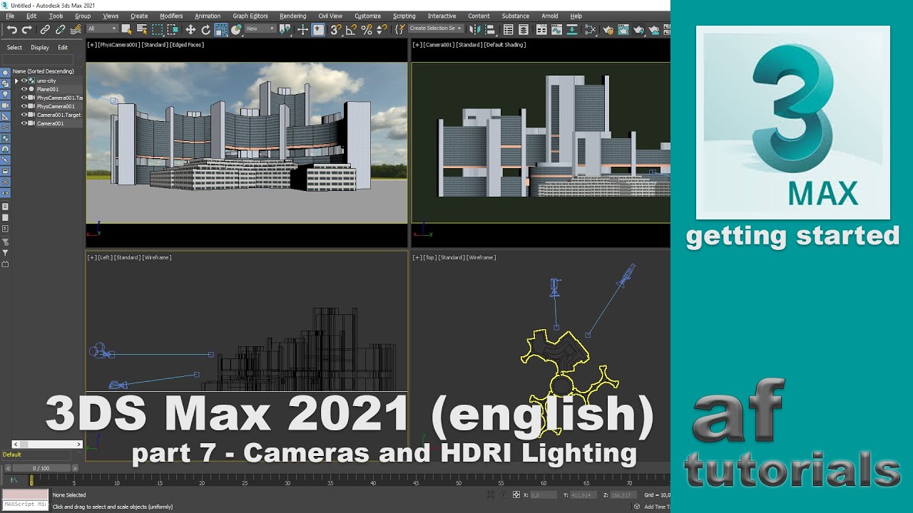Hide the uno-city object via eye icon
Screen dimensions: 913x513
[x=24, y=81]
